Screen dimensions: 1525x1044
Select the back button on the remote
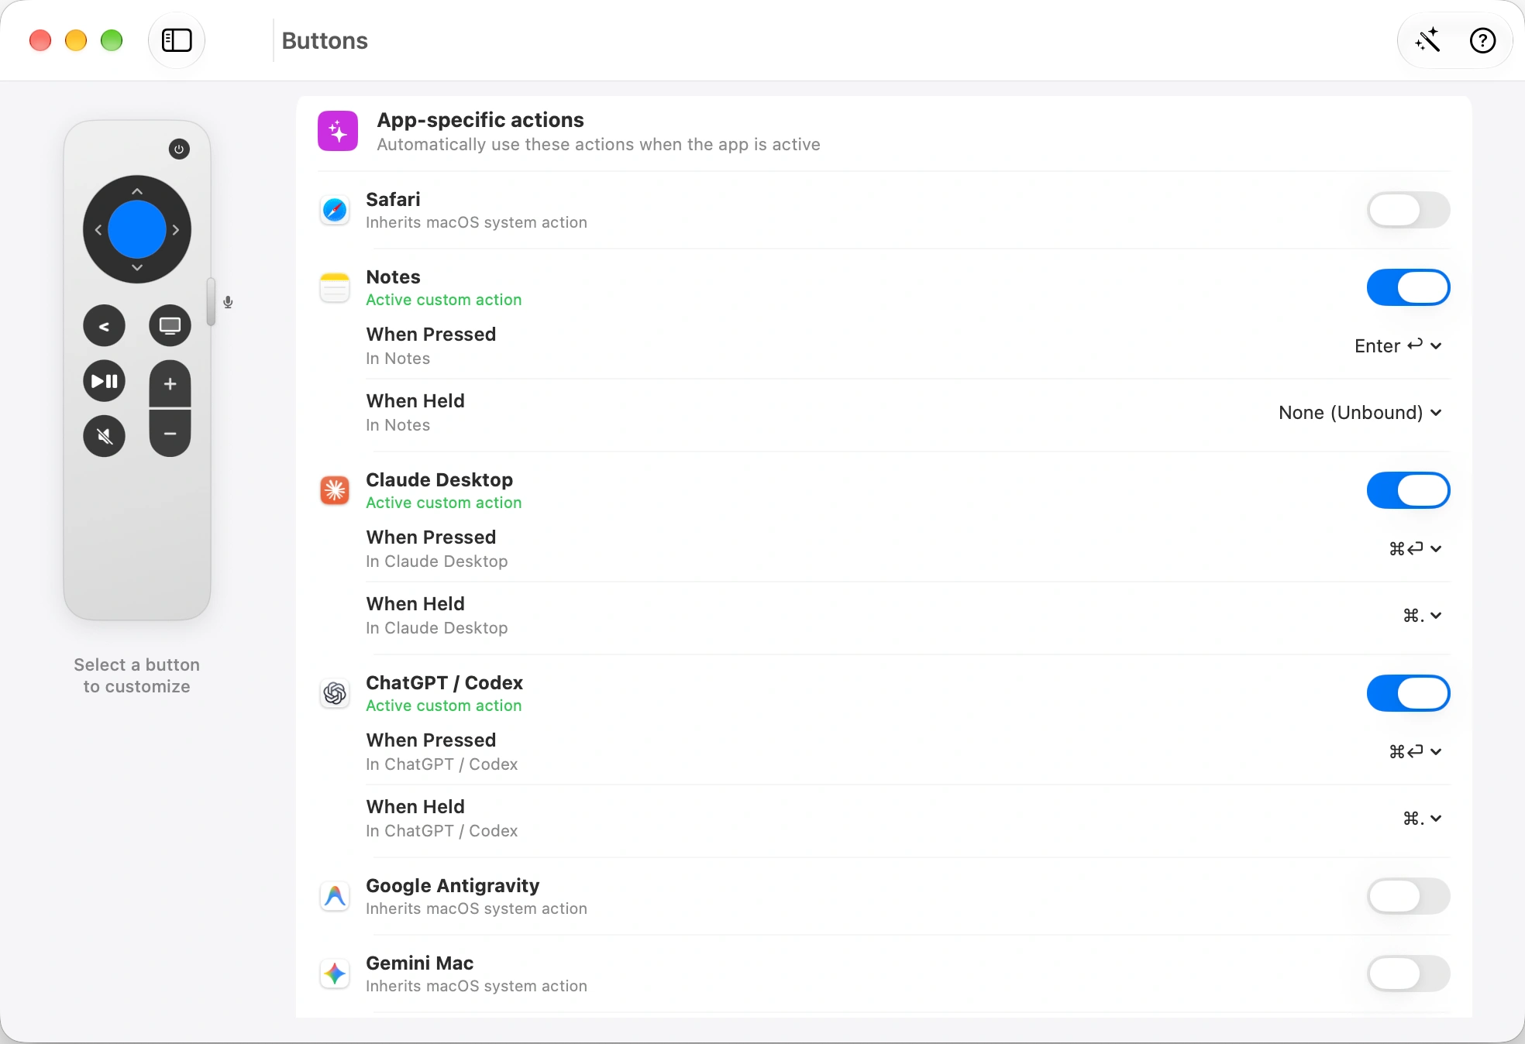click(x=104, y=326)
